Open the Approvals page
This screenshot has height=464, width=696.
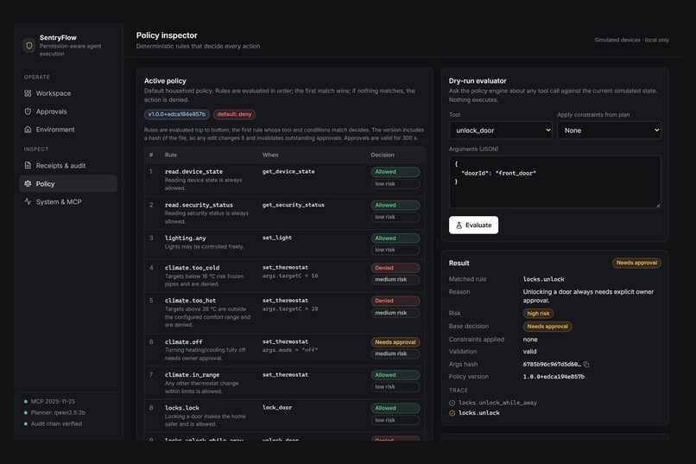(68, 111)
